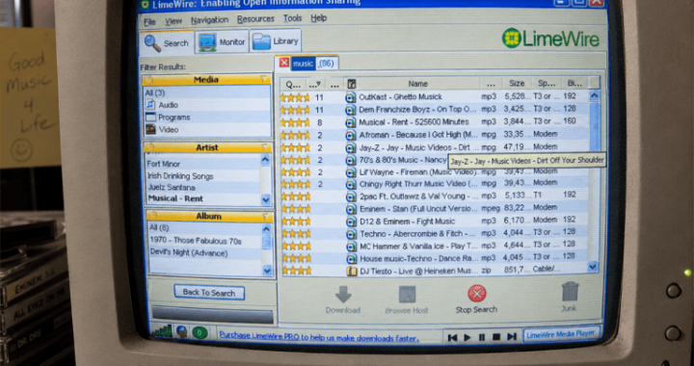The height and width of the screenshot is (366, 694).
Task: Select DJ Tiesto - Live @ Heineken result
Action: (x=435, y=271)
